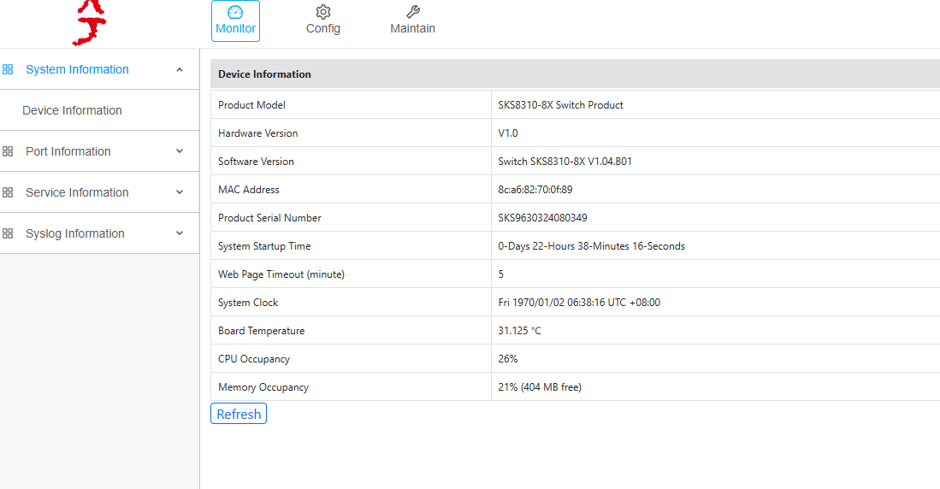Click the Device Information panel header
The height and width of the screenshot is (489, 940).
[264, 74]
